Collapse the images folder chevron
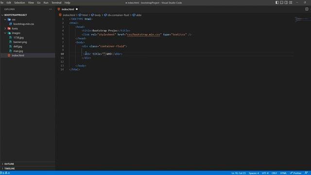The height and width of the screenshot is (175, 311). pos(5,33)
